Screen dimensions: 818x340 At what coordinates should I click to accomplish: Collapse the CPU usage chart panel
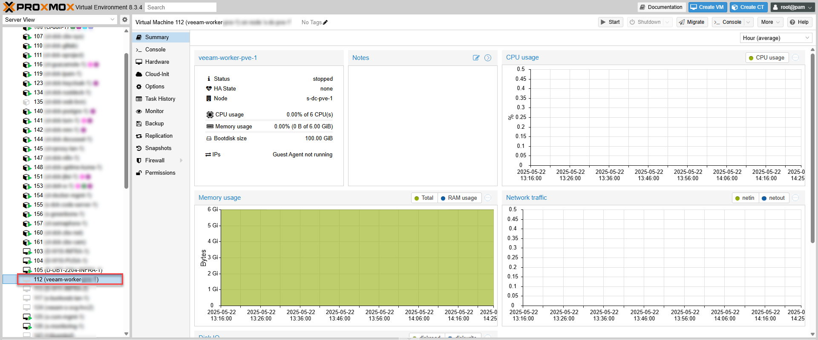795,57
